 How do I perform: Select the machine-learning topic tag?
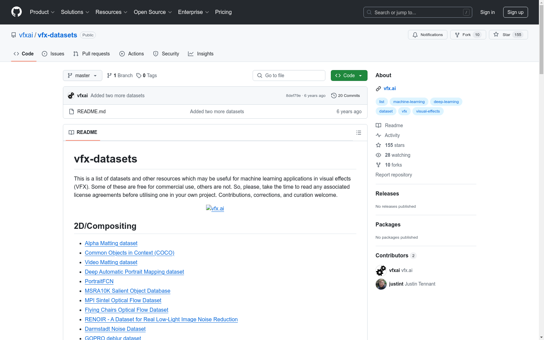[x=409, y=102]
